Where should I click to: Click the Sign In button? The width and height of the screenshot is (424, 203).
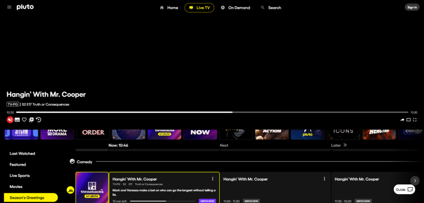412,7
